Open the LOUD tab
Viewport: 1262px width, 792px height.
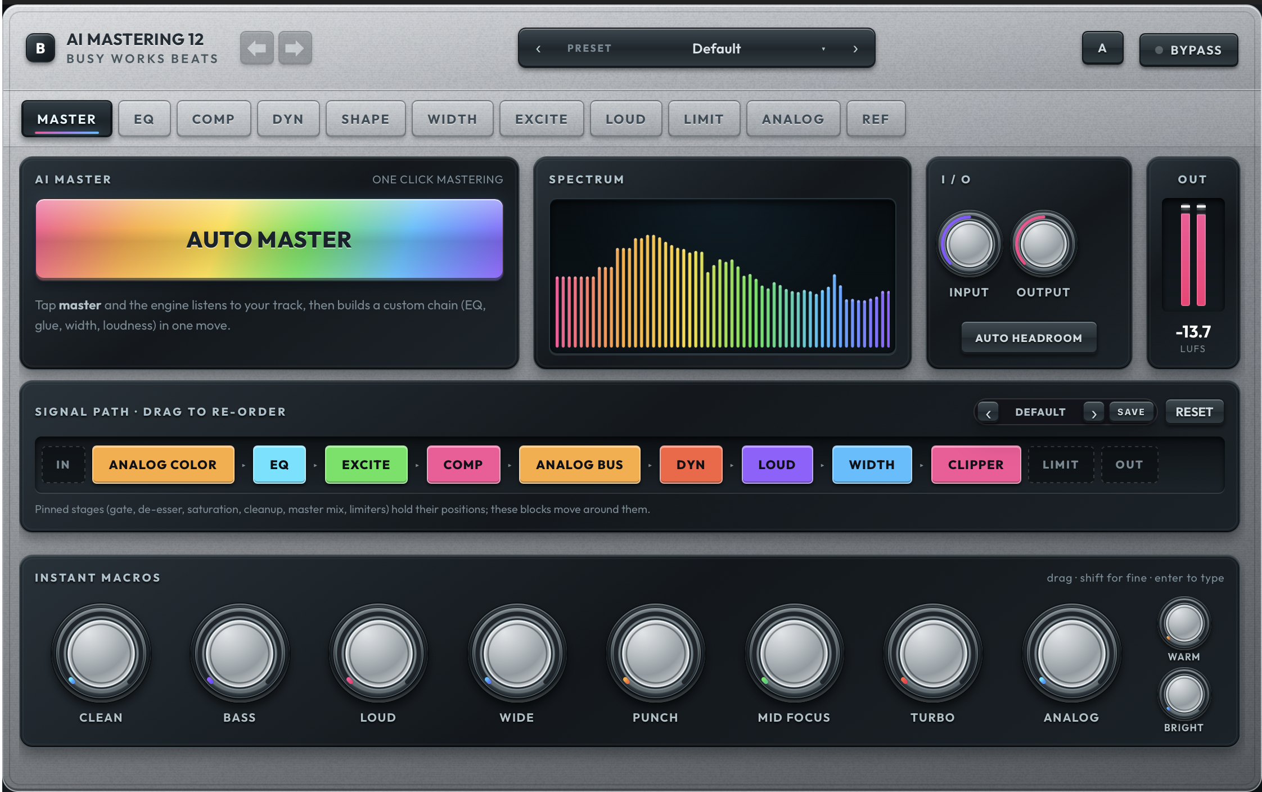point(626,119)
